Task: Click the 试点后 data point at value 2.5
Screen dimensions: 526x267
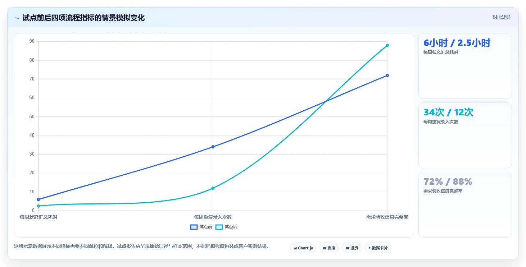Action: click(38, 206)
